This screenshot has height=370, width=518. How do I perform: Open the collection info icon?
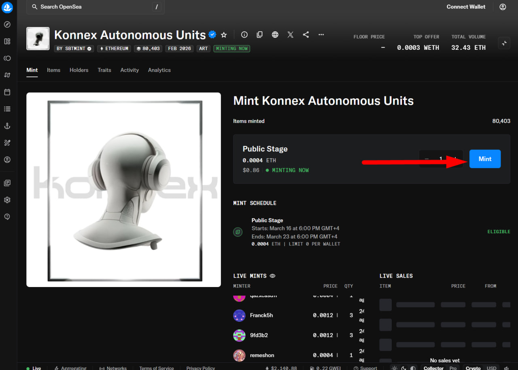244,35
